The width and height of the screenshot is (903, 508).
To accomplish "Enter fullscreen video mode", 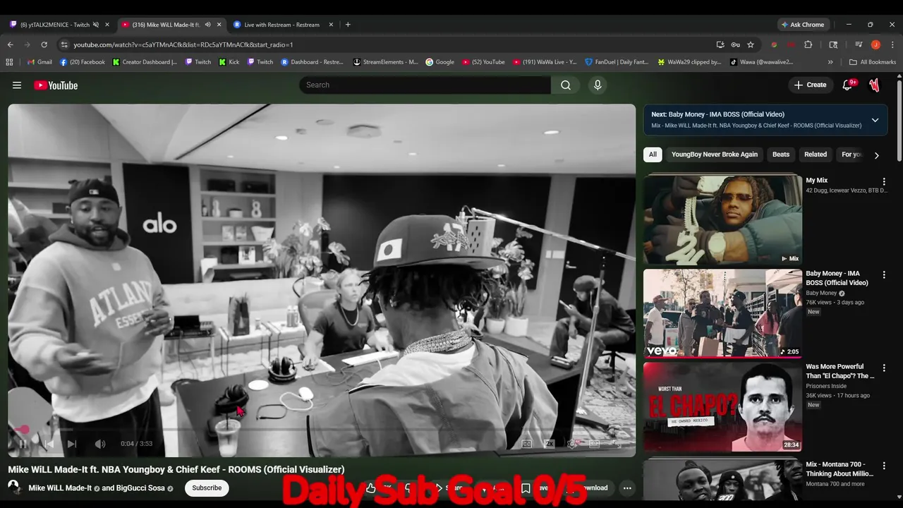I will tap(617, 444).
